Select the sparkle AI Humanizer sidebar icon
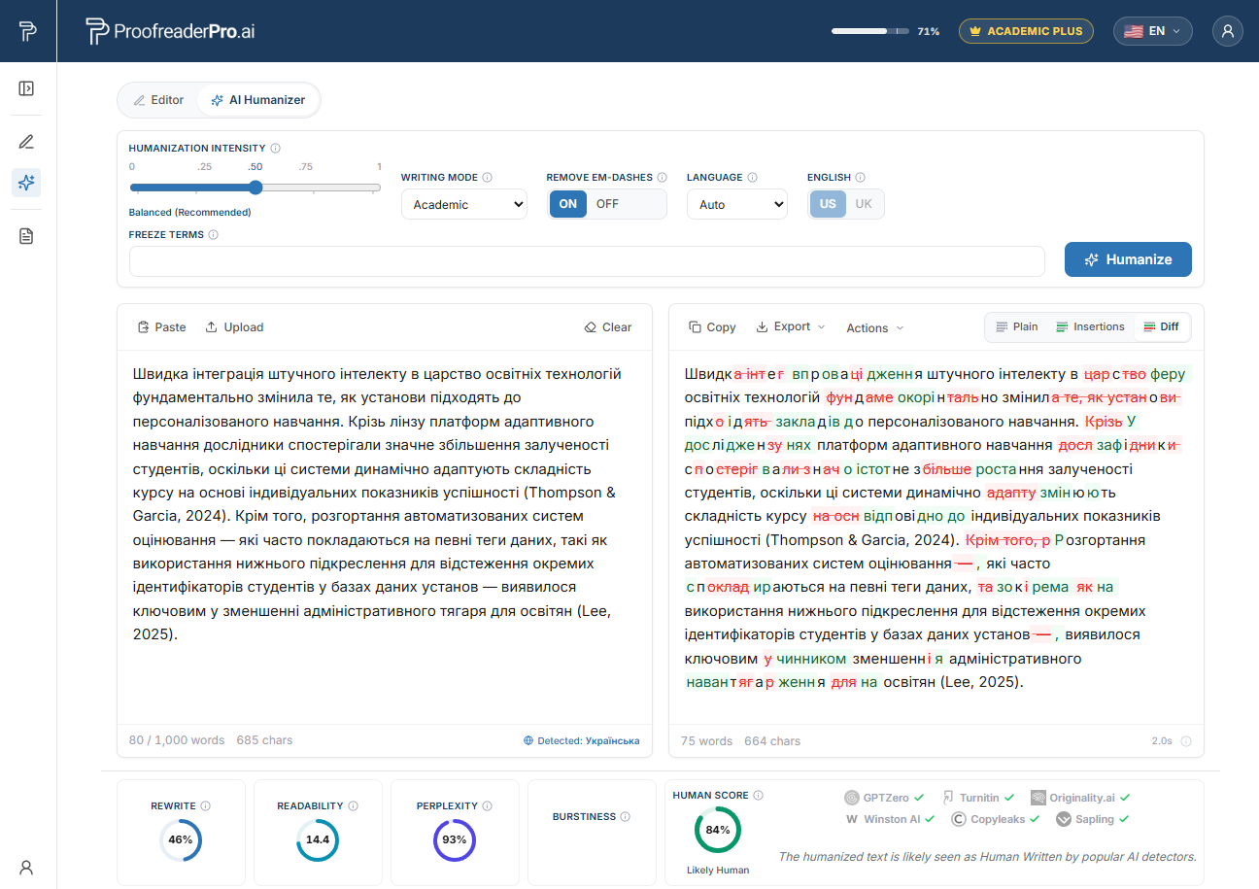 click(x=26, y=182)
